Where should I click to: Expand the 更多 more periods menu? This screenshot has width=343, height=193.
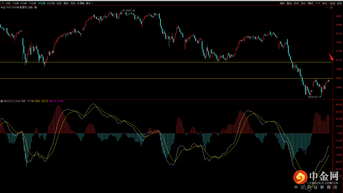coord(89,3)
